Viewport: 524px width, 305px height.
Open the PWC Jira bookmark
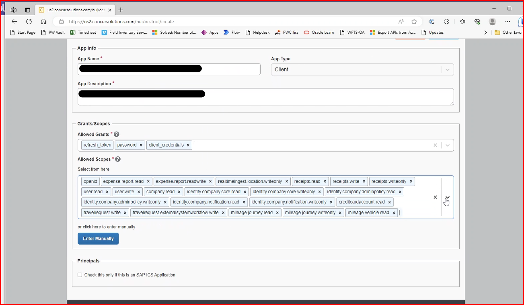click(287, 33)
